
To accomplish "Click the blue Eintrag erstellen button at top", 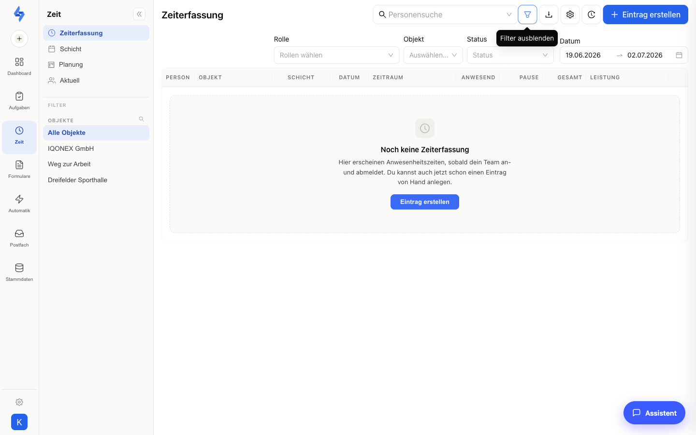I will (646, 14).
